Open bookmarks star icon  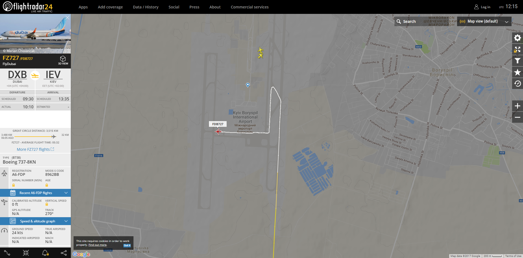point(517,72)
